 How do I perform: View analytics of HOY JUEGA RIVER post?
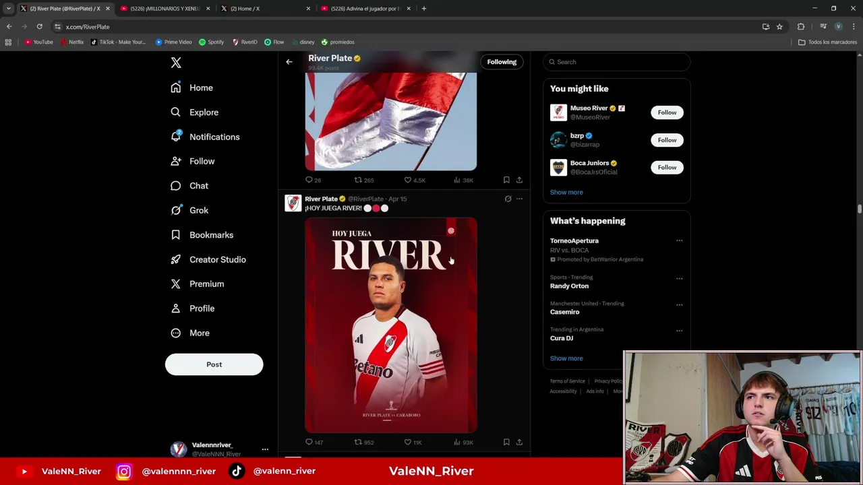coord(463,443)
